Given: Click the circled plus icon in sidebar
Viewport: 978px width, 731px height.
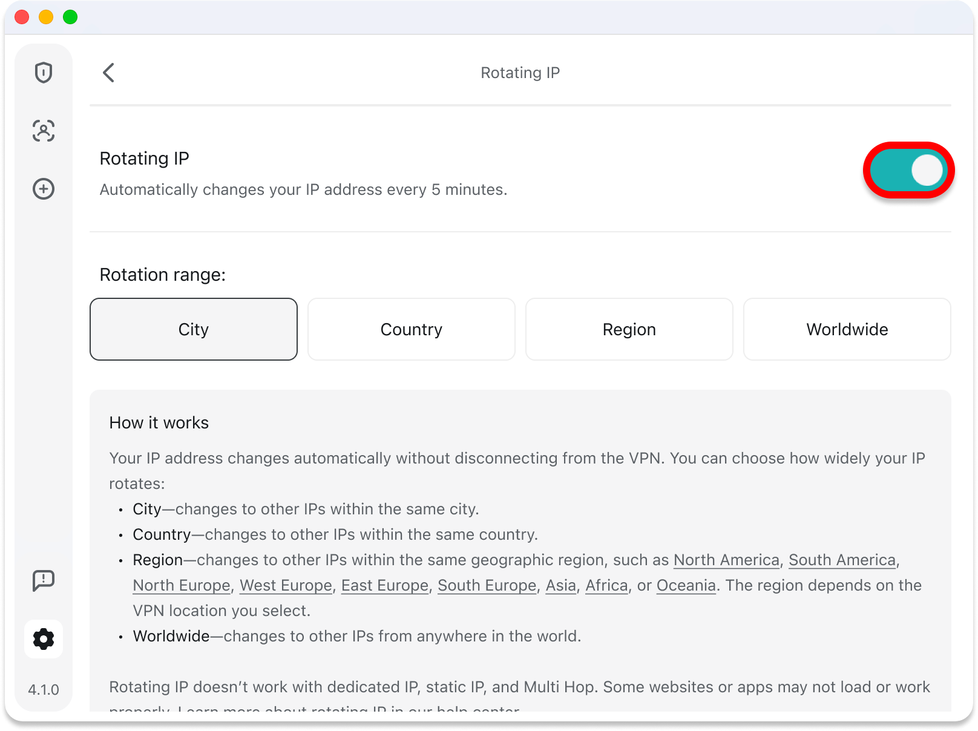Looking at the screenshot, I should (44, 189).
